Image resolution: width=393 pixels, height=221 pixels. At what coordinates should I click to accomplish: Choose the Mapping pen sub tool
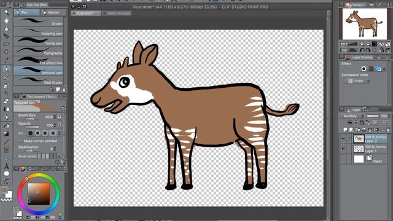point(38,32)
